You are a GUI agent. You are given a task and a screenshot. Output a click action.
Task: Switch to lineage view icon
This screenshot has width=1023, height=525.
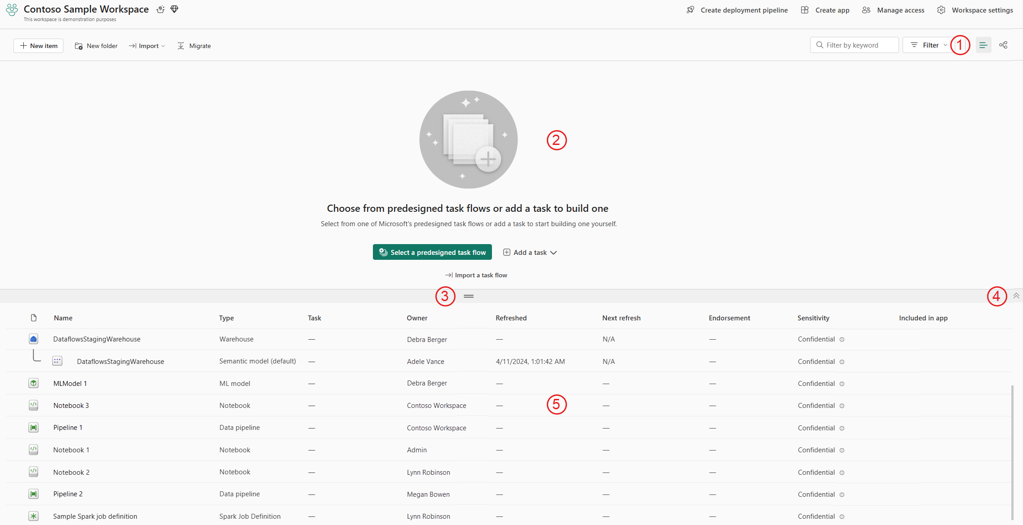click(x=1003, y=45)
